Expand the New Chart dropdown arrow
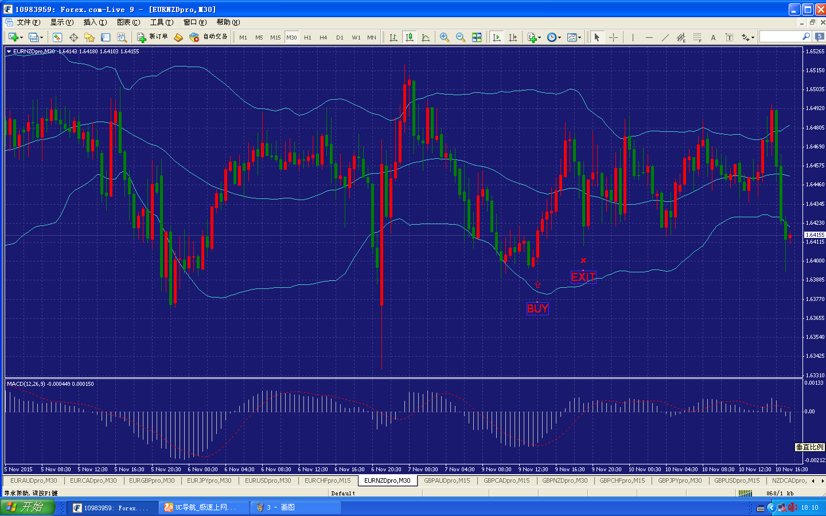This screenshot has height=516, width=826. point(21,38)
